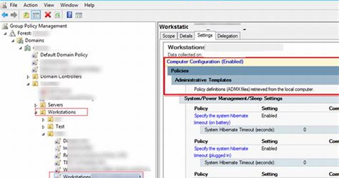The image size is (339, 178).
Task: Click the Back arrow toolbar icon
Action: 5,15
